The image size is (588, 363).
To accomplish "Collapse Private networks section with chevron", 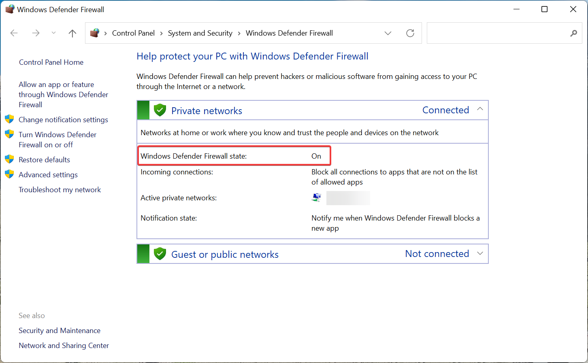I will [480, 109].
